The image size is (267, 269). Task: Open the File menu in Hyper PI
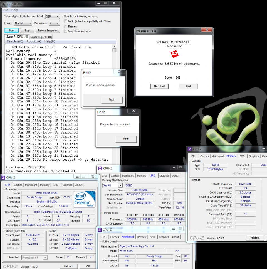click(5, 10)
